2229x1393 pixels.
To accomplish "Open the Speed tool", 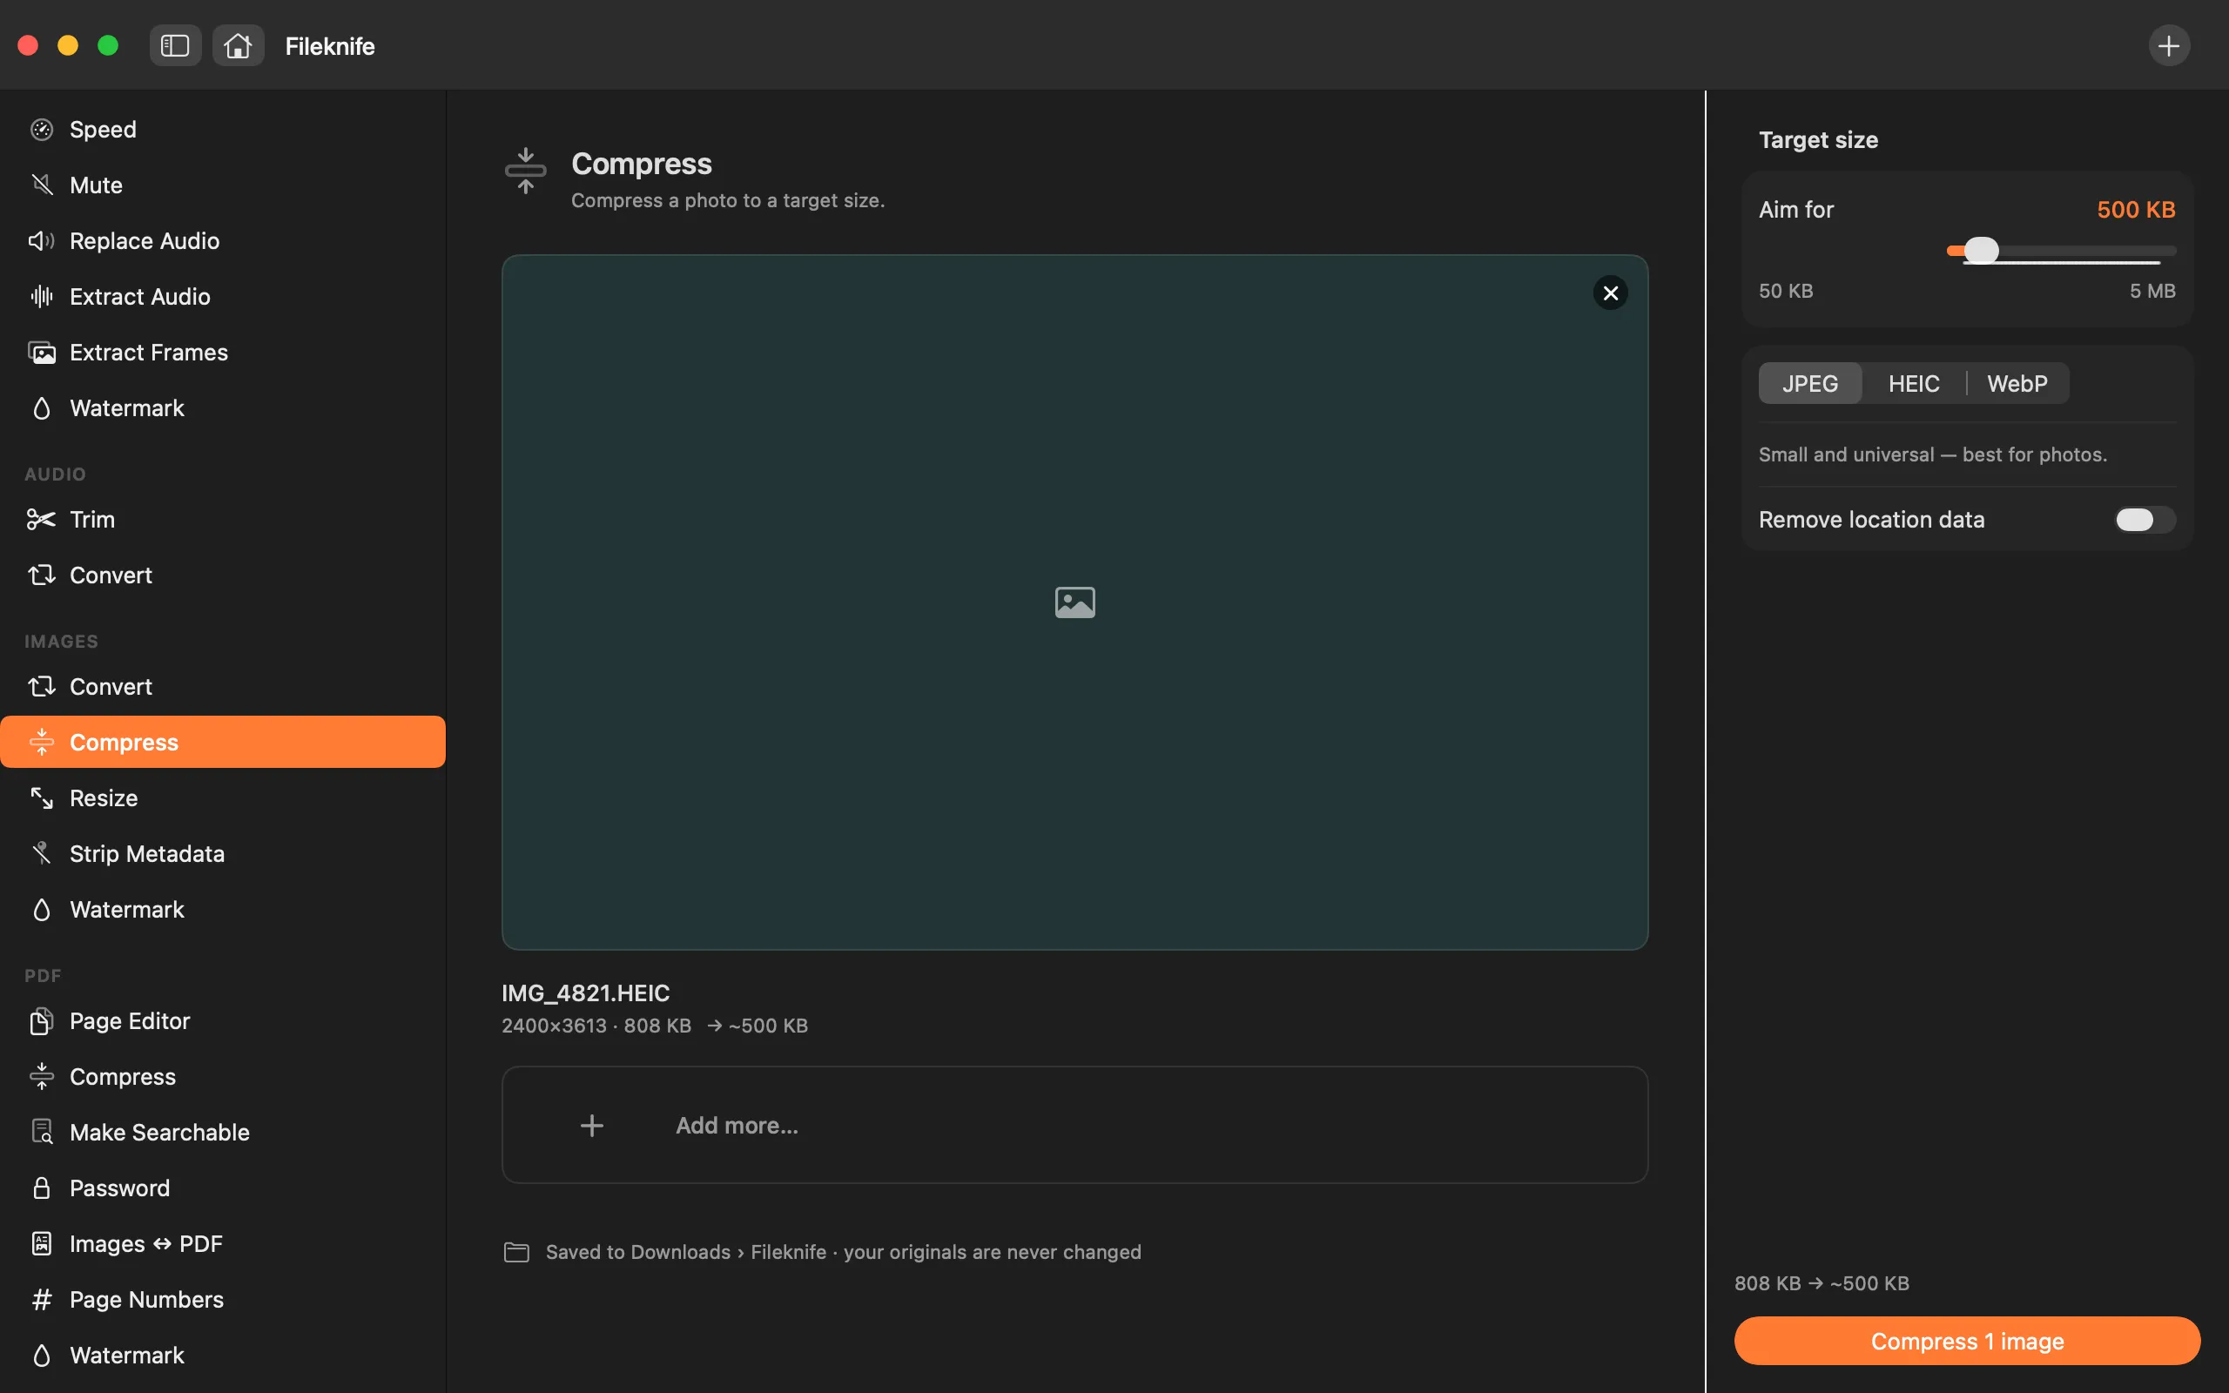I will click(x=223, y=130).
